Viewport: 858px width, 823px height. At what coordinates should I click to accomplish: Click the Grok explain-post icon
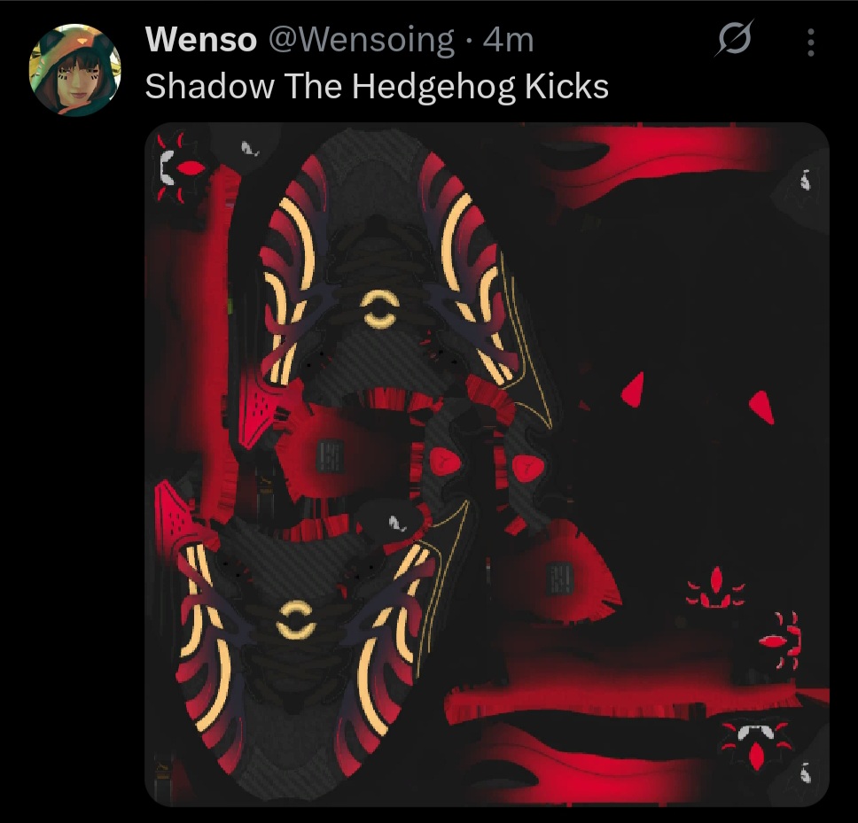point(734,39)
